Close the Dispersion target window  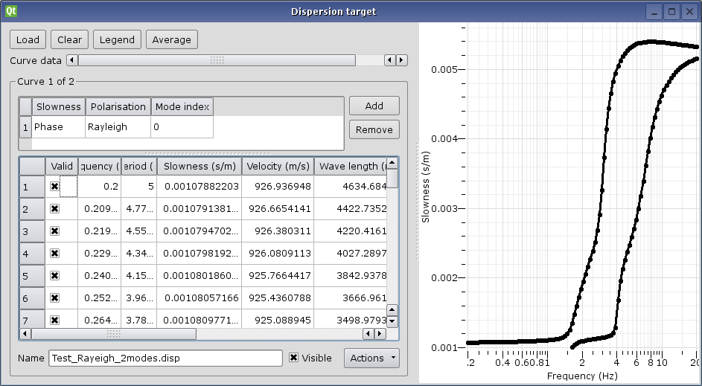coord(689,11)
